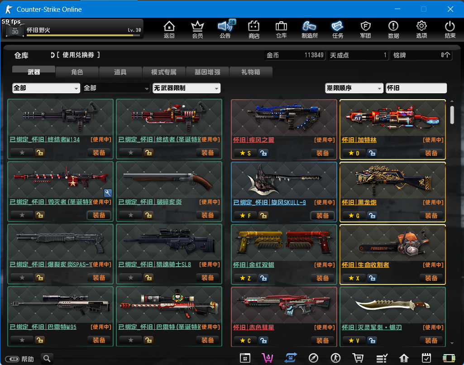Open the 任务 missions icon
The width and height of the screenshot is (464, 365).
[337, 29]
